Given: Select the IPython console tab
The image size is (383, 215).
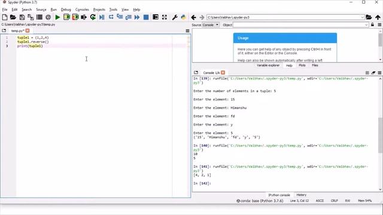Looking at the screenshot, I should pos(279,195).
